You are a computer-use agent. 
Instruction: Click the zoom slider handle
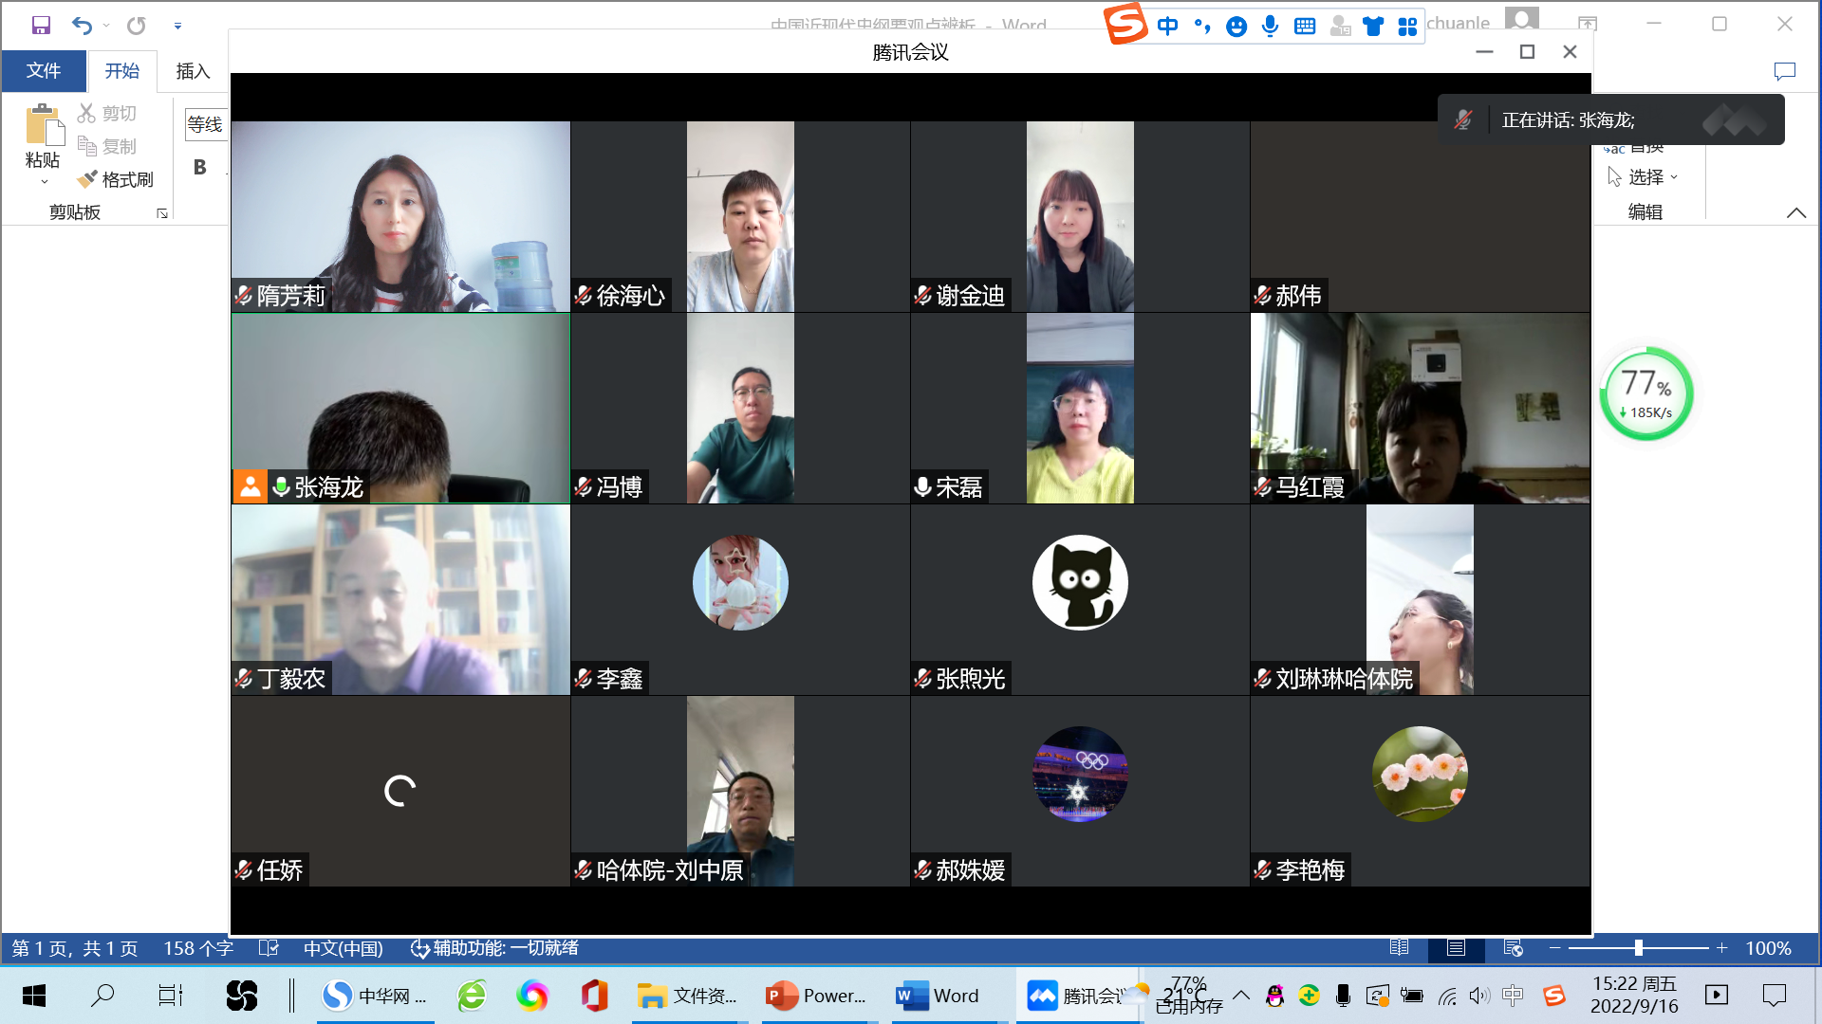coord(1638,947)
